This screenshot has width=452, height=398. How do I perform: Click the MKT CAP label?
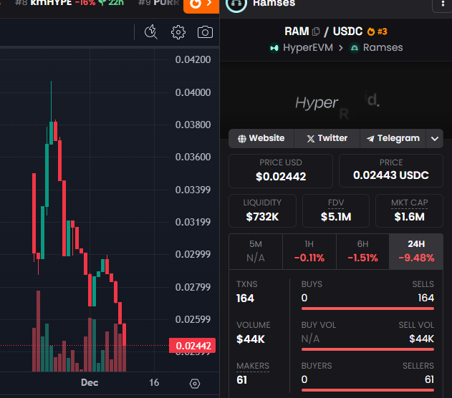click(x=409, y=203)
